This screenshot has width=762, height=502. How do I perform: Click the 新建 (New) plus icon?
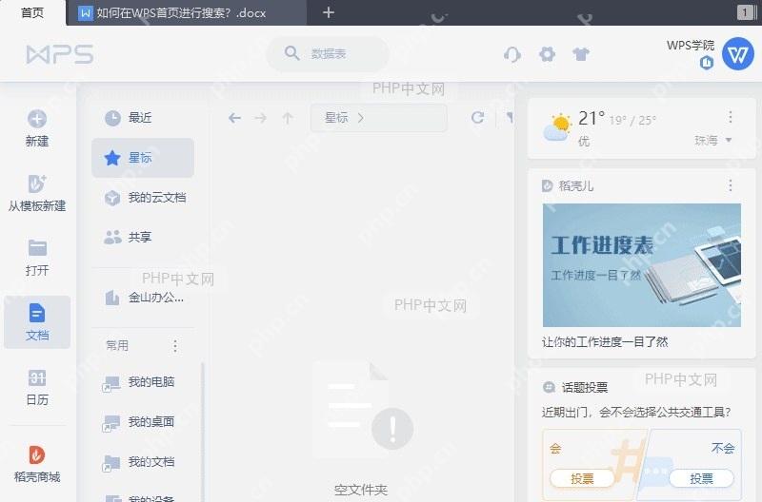click(x=37, y=119)
